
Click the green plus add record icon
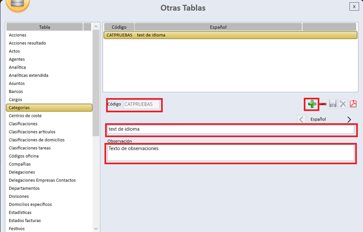(312, 104)
